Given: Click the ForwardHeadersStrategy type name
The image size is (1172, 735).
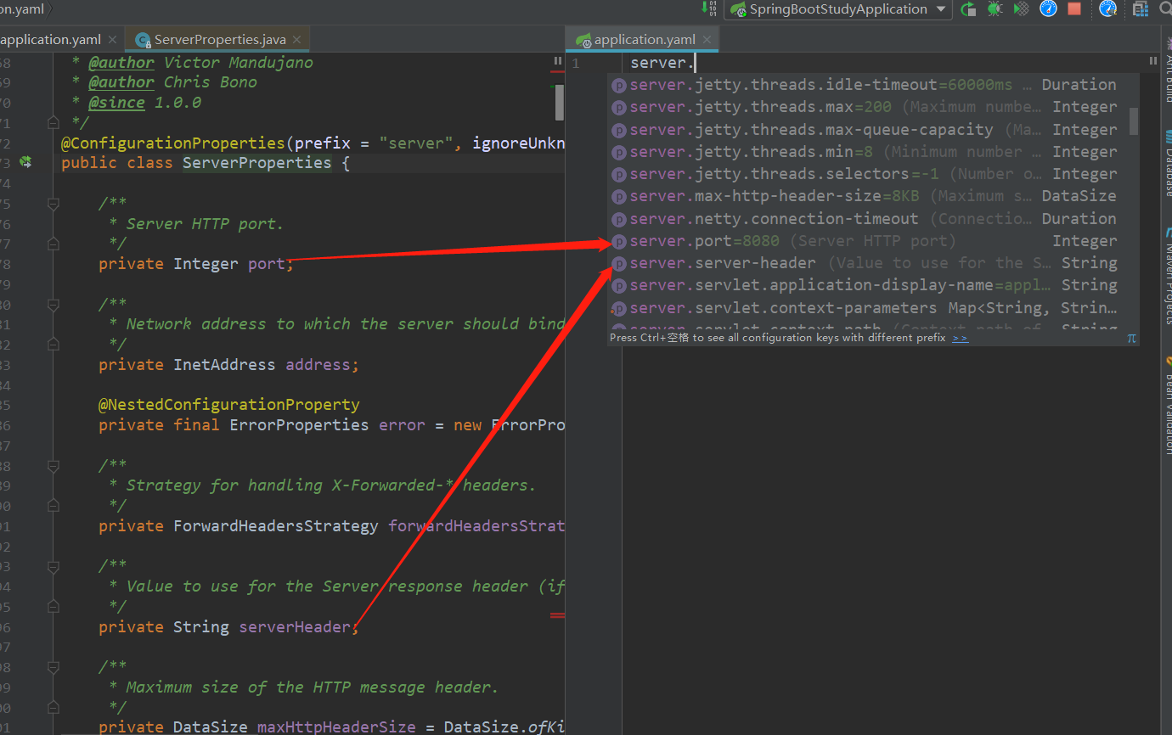Looking at the screenshot, I should coord(276,526).
